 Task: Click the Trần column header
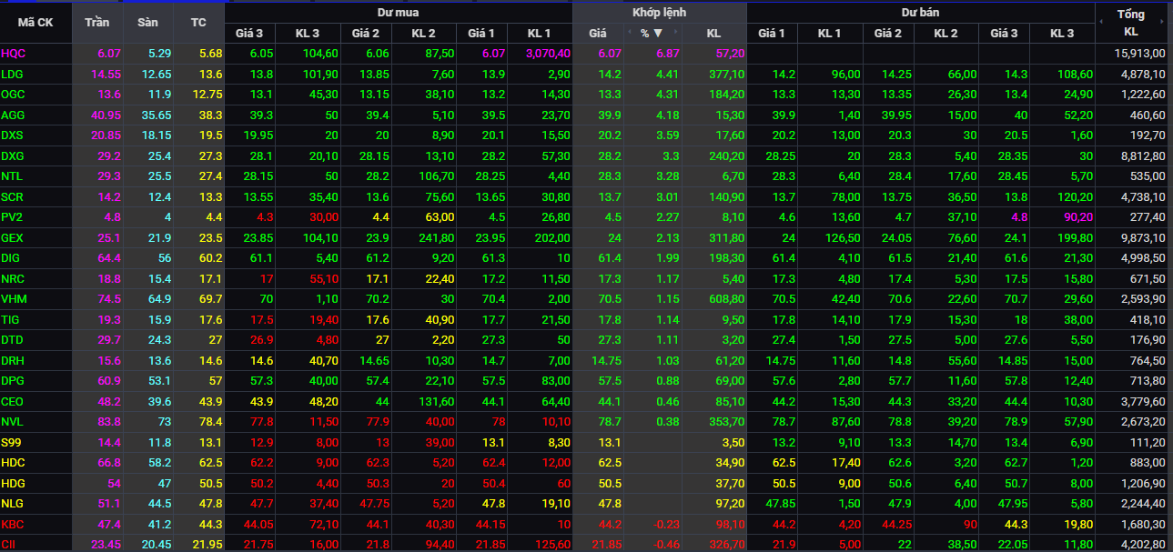pyautogui.click(x=96, y=23)
